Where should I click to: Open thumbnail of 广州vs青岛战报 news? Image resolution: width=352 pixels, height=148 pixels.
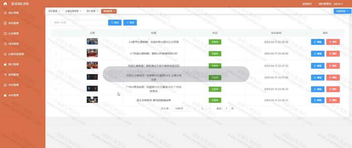[92, 89]
